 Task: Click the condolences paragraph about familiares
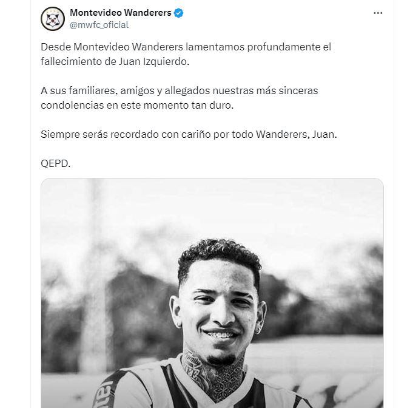(x=180, y=98)
